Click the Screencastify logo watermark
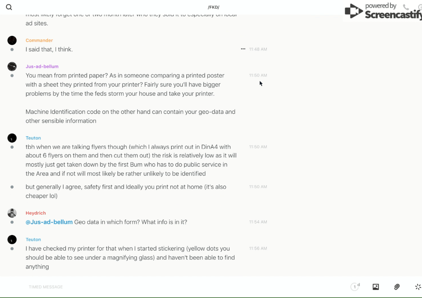 384,11
